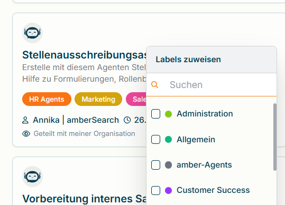Click the purple Customer Success color dot

(x=168, y=191)
